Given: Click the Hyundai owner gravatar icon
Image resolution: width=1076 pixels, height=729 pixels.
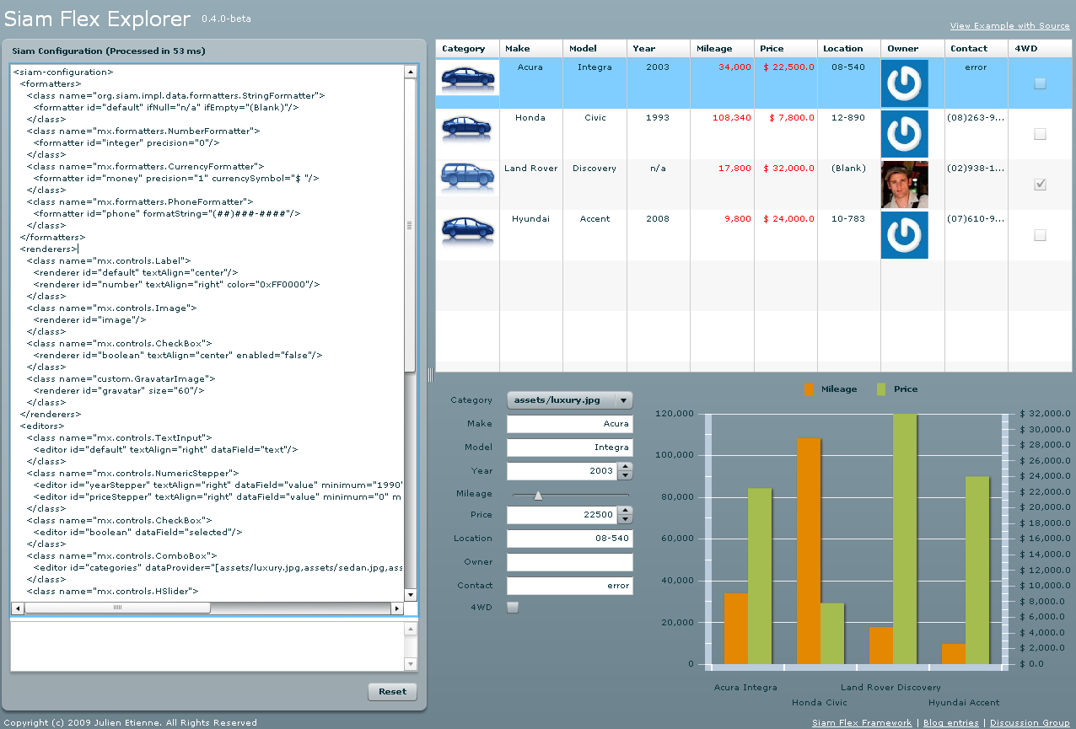Looking at the screenshot, I should tap(905, 235).
